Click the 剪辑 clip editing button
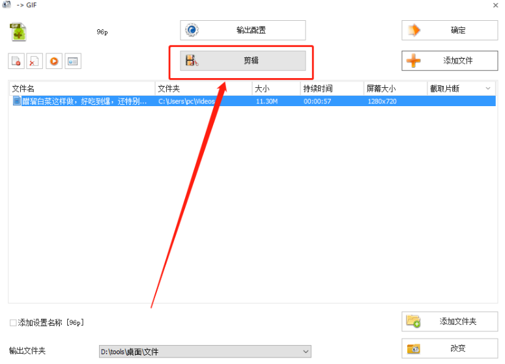Image resolution: width=505 pixels, height=364 pixels. click(243, 61)
